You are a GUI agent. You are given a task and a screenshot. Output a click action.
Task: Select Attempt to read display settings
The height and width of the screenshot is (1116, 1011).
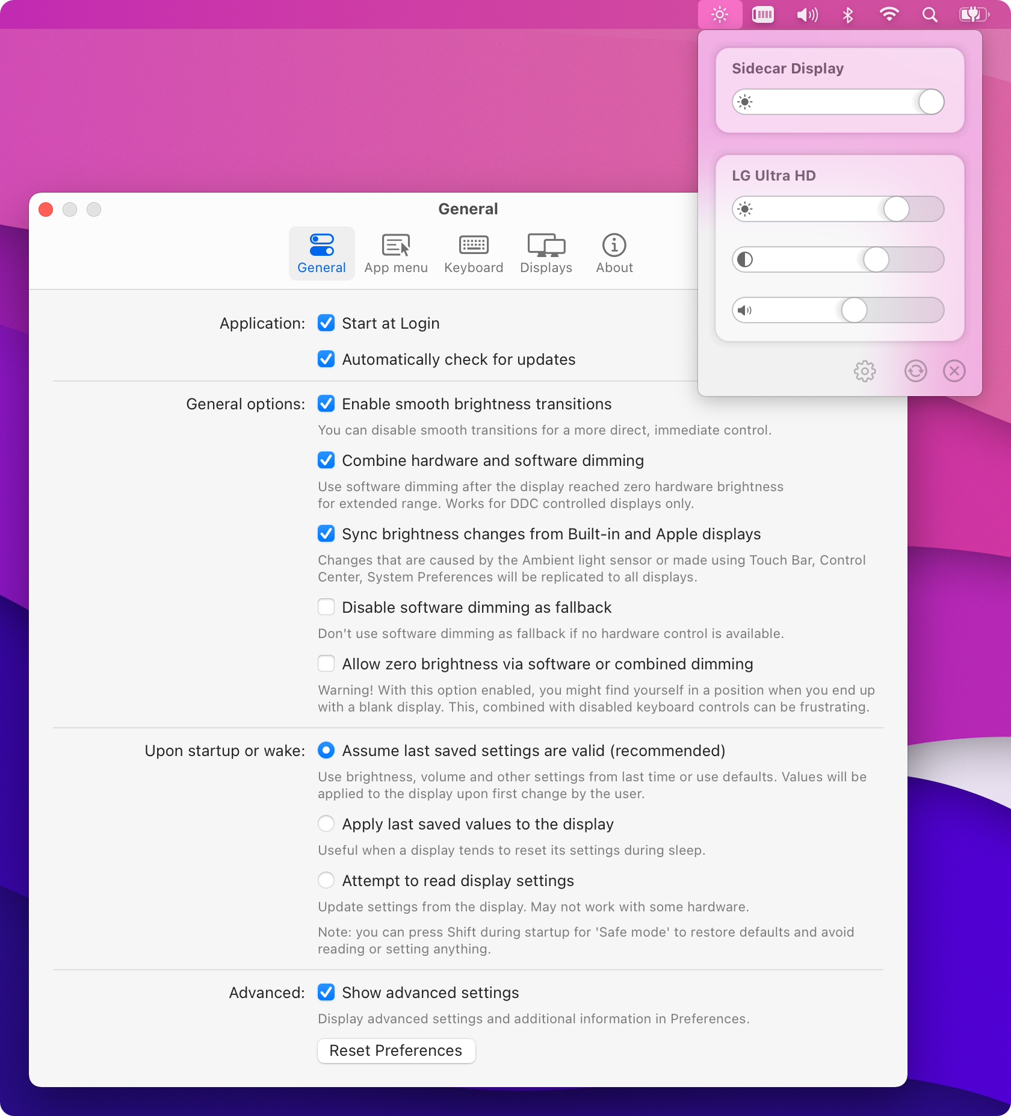(326, 880)
